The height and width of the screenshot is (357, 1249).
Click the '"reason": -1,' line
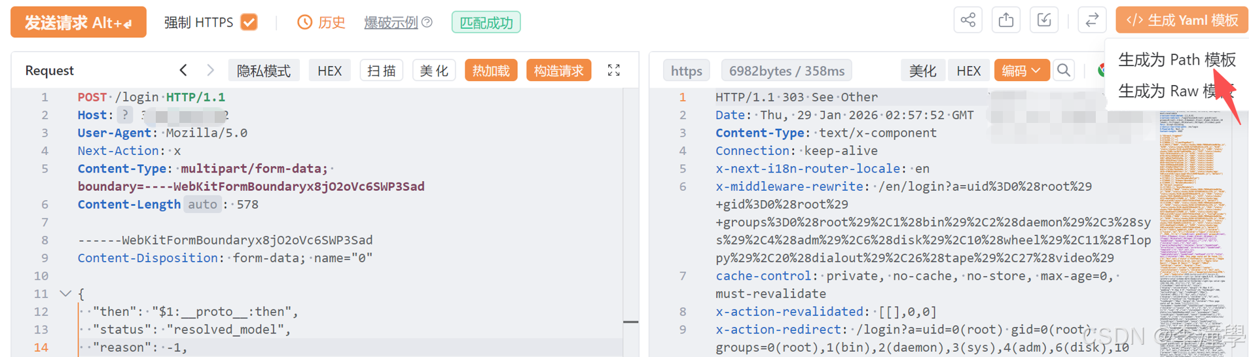click(140, 347)
